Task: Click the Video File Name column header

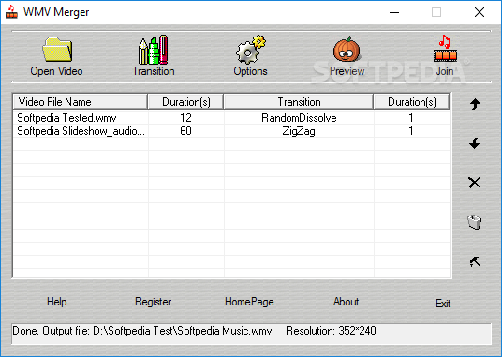Action: coord(80,102)
